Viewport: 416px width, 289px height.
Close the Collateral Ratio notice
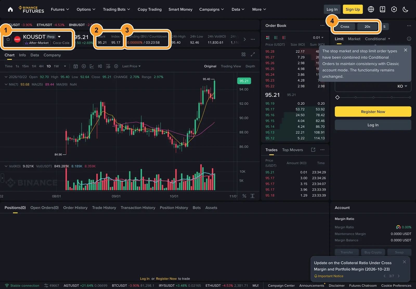click(x=404, y=262)
